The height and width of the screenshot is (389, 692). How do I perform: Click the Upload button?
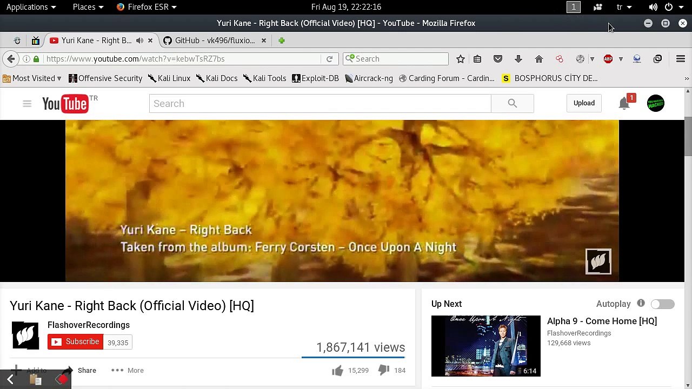click(584, 103)
